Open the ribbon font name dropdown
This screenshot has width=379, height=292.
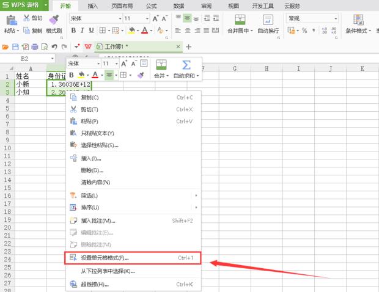pos(119,18)
